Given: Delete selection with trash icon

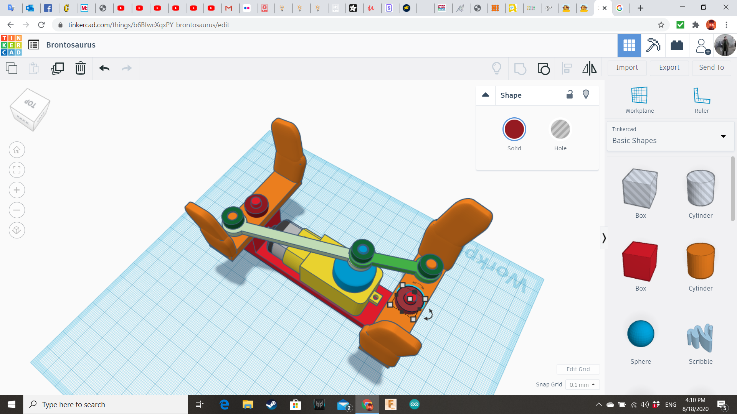Looking at the screenshot, I should click(x=80, y=69).
